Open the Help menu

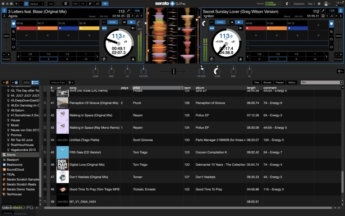pos(311,4)
